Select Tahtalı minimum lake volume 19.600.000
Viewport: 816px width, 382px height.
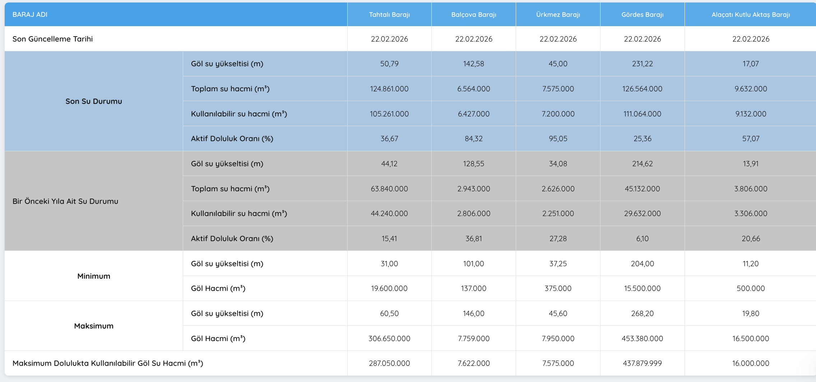(389, 288)
